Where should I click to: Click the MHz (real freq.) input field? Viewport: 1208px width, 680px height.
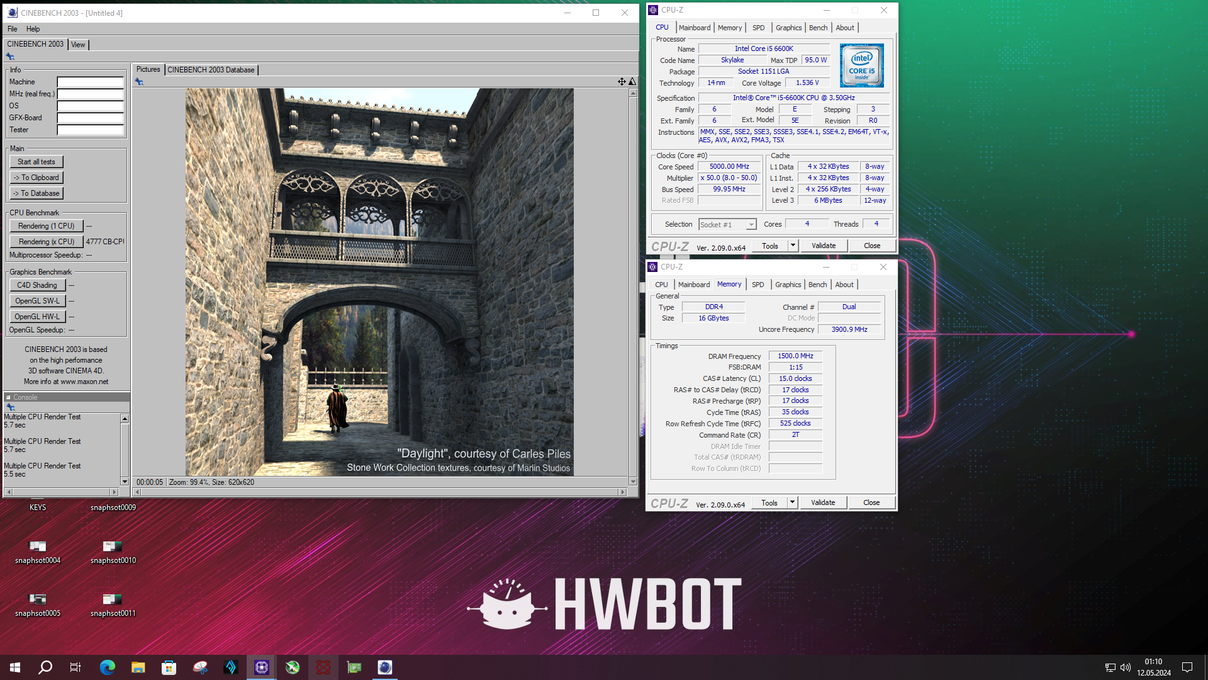pyautogui.click(x=91, y=94)
